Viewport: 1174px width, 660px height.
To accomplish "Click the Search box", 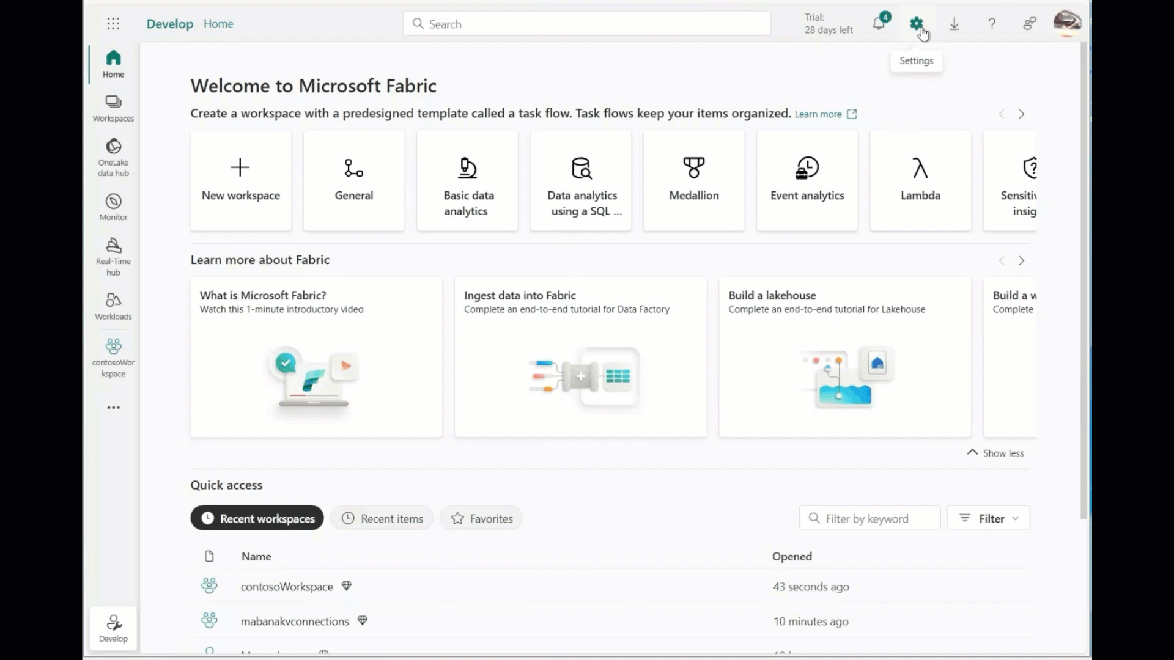I will pyautogui.click(x=587, y=24).
